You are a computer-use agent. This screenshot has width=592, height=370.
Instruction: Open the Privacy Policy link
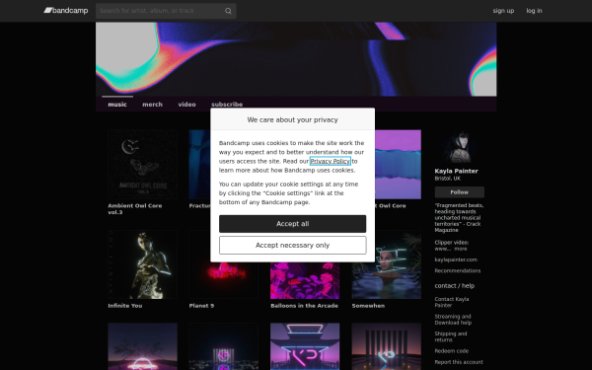(x=330, y=161)
